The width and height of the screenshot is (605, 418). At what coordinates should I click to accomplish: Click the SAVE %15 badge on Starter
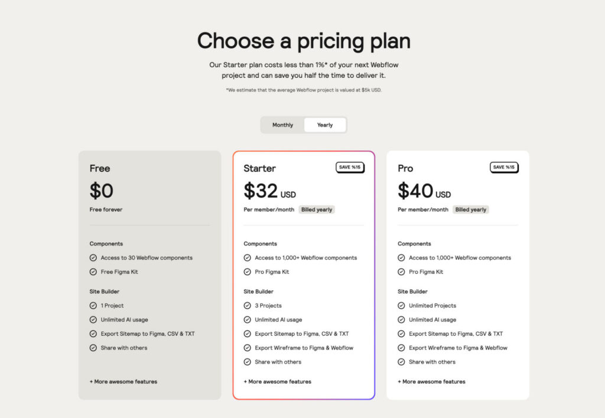350,167
